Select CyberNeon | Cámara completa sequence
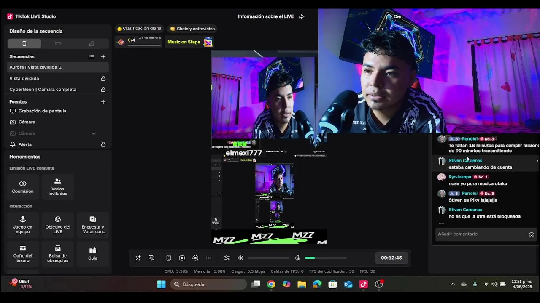Viewport: 540px width, 303px height. (58, 89)
